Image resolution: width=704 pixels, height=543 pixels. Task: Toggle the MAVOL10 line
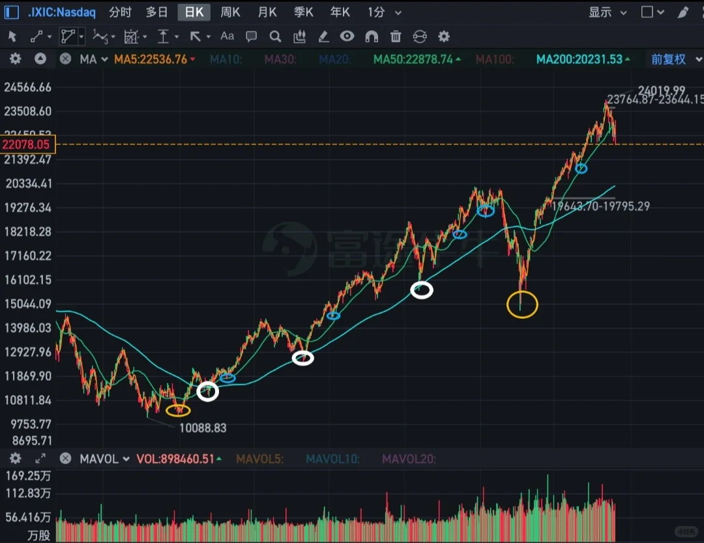pyautogui.click(x=332, y=459)
